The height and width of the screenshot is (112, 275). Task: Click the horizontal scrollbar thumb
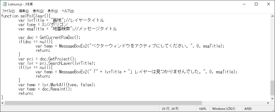(103, 103)
